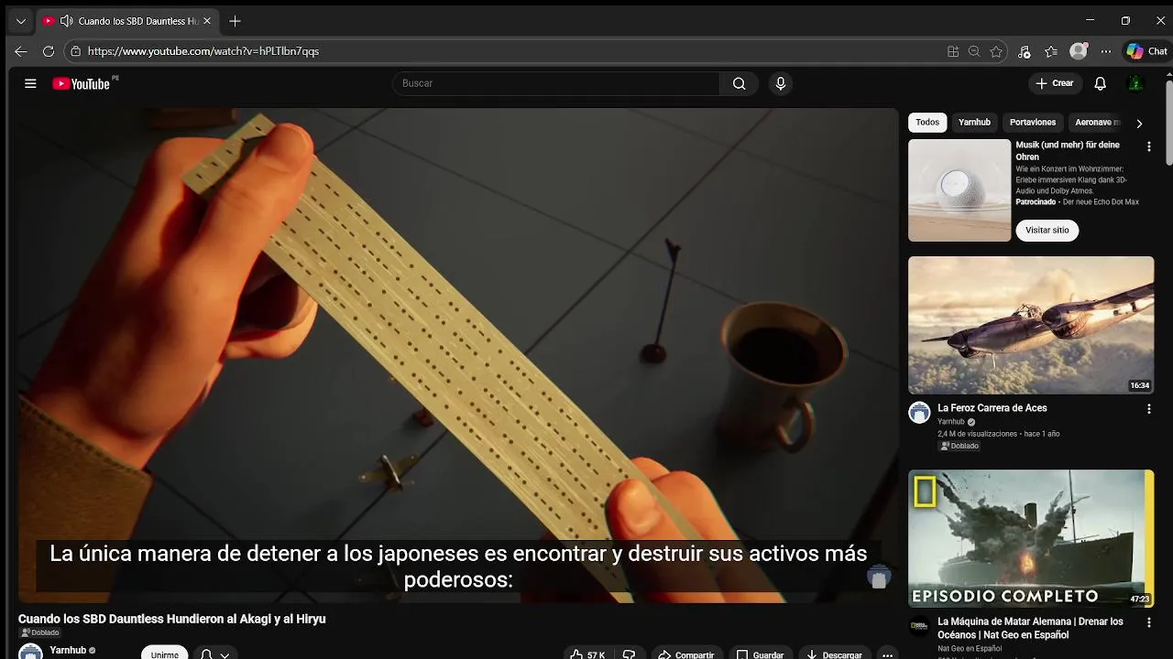Close the Cuando los SBD Dauntless tab
Viewport: 1173px width, 659px height.
[207, 21]
